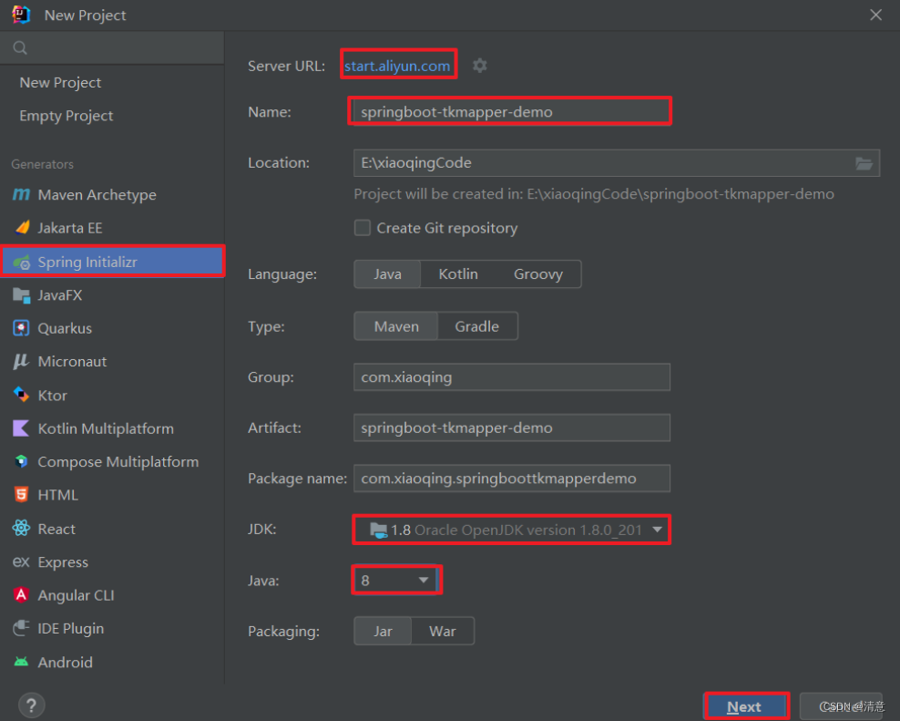Click the Compose Multiplatform icon
900x721 pixels.
[21, 461]
